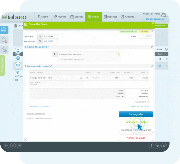The image size is (180, 164).
Task: Click the Quantité value 10
Action: click(87, 78)
